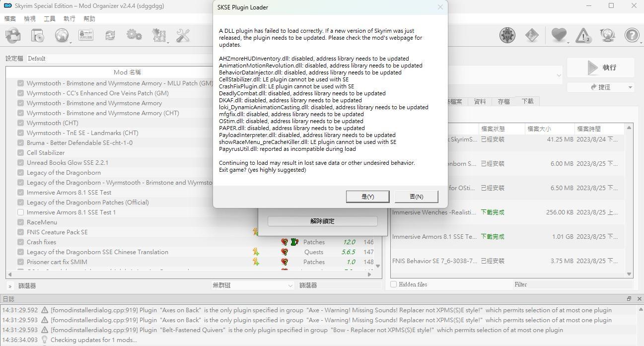The height and width of the screenshot is (346, 644).
Task: Uncheck the Crash fixes mod checkbox
Action: pyautogui.click(x=20, y=242)
